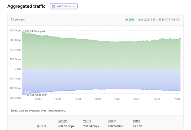Viewport: 191px width, 130px height.
Task: Click the Traffic column header
Action: (x=136, y=121)
